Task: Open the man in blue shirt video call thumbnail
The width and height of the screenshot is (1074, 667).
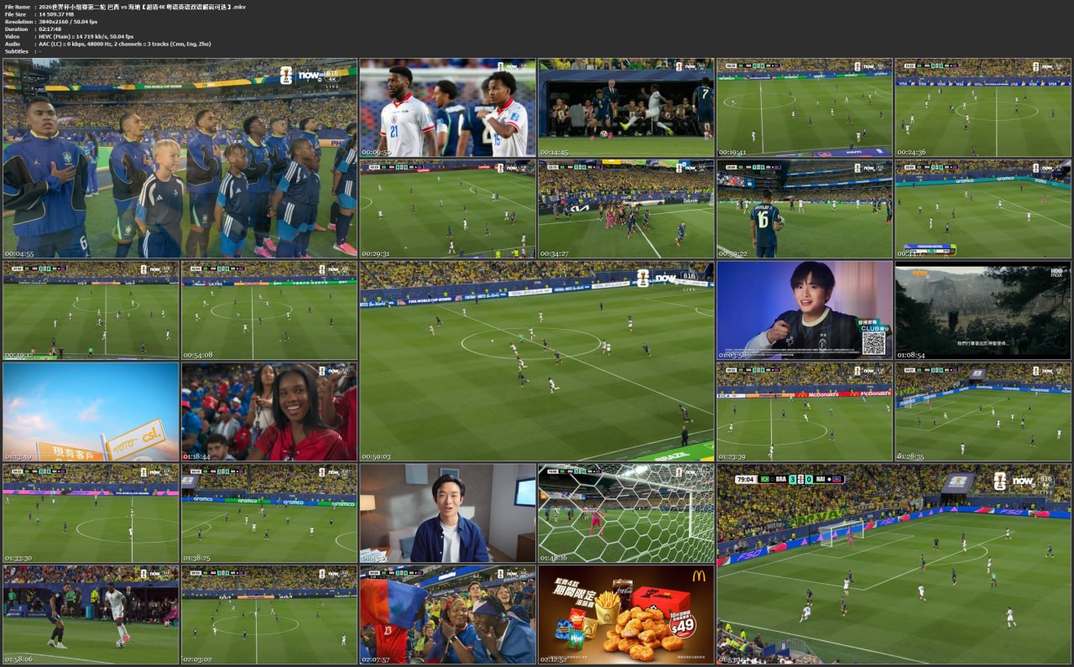Action: point(447,513)
